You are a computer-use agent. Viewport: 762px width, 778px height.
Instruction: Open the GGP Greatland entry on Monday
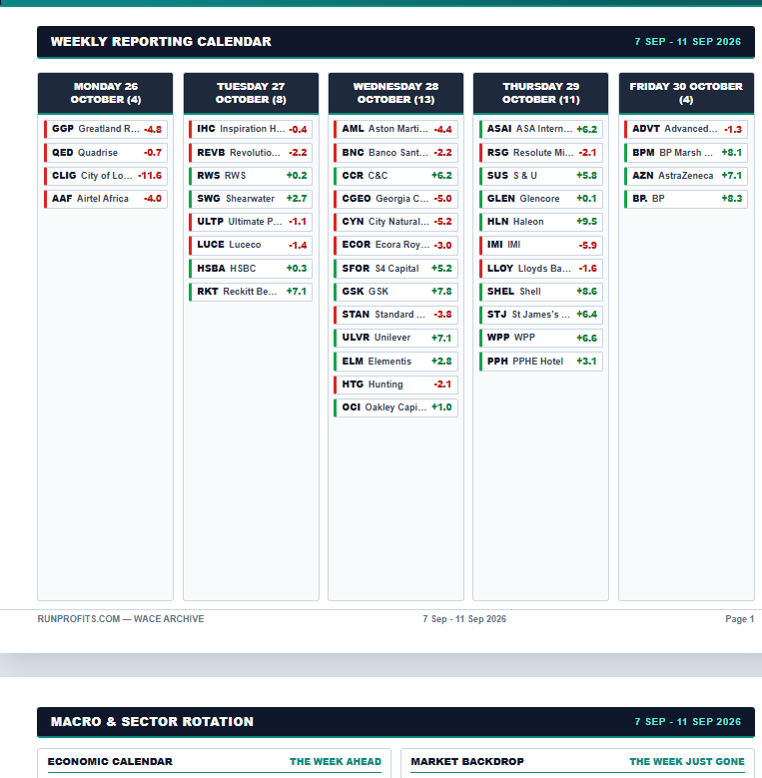click(x=106, y=129)
